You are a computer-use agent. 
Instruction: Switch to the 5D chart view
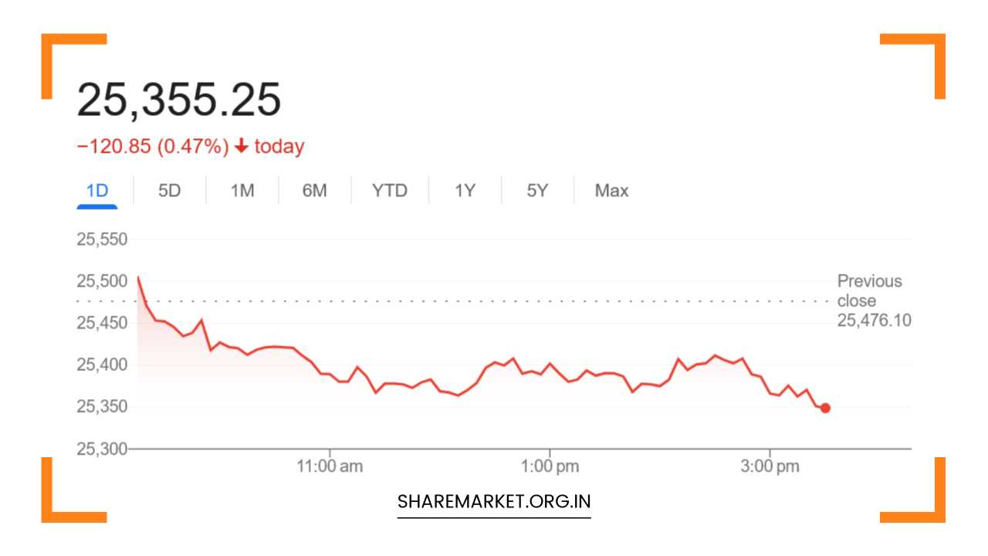[x=169, y=191]
